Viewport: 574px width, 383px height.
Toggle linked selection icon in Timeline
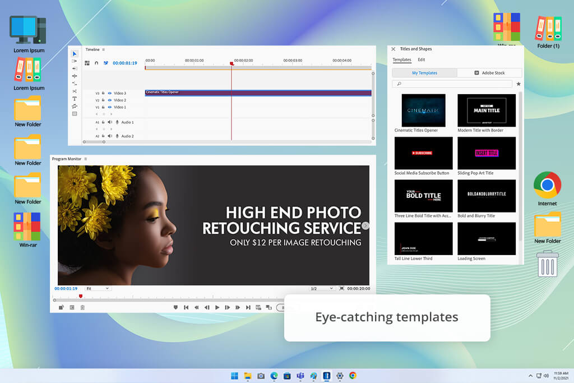(106, 63)
